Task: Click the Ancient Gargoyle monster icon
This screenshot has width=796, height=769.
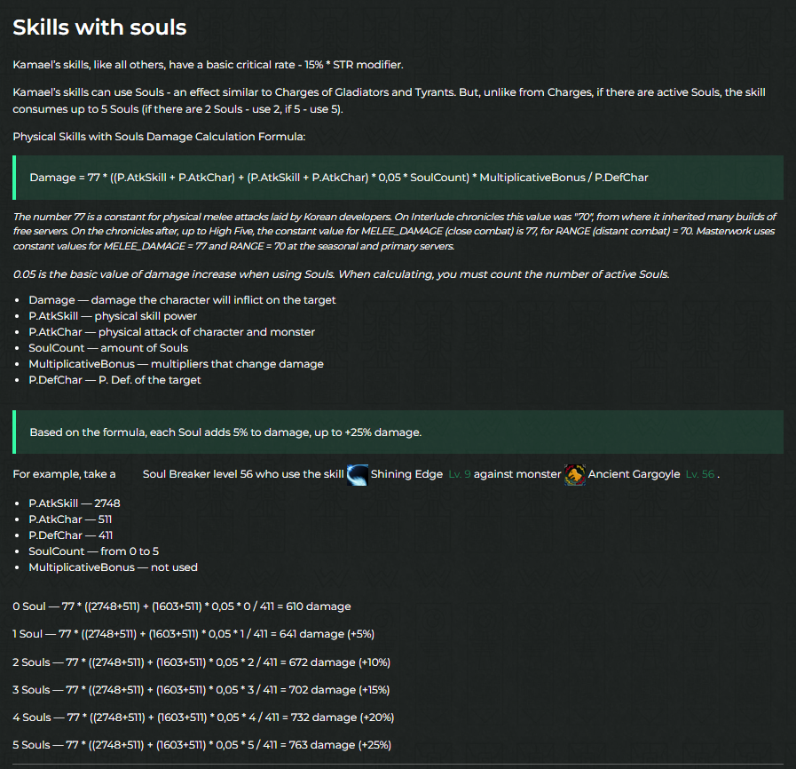Action: tap(575, 474)
